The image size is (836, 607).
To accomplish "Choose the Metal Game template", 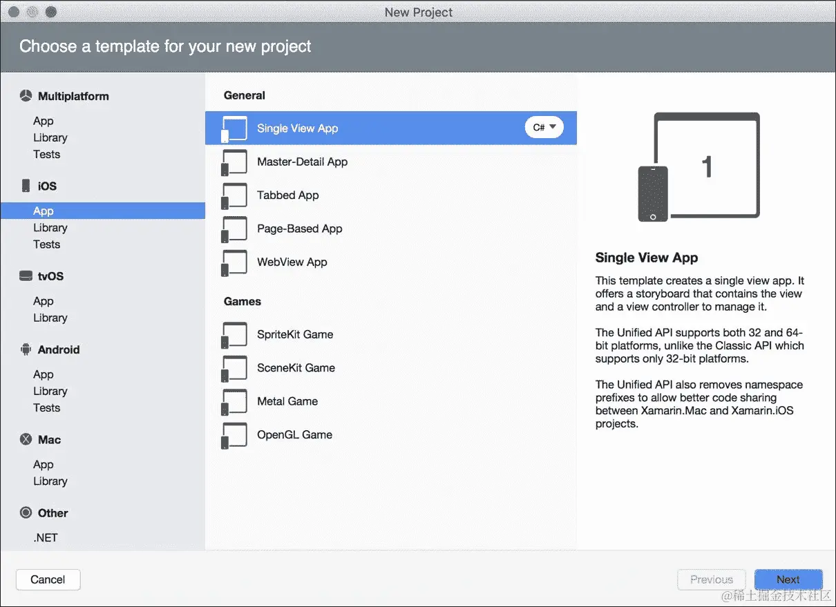I will pyautogui.click(x=391, y=401).
